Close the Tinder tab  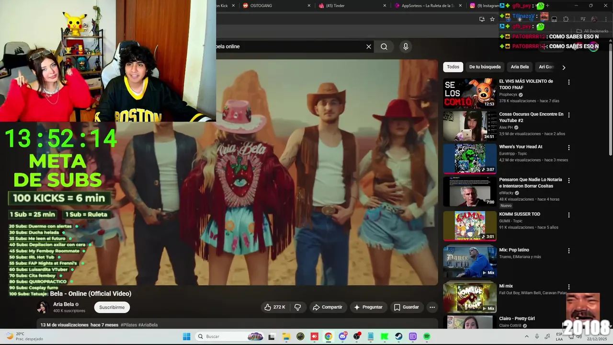click(x=385, y=6)
